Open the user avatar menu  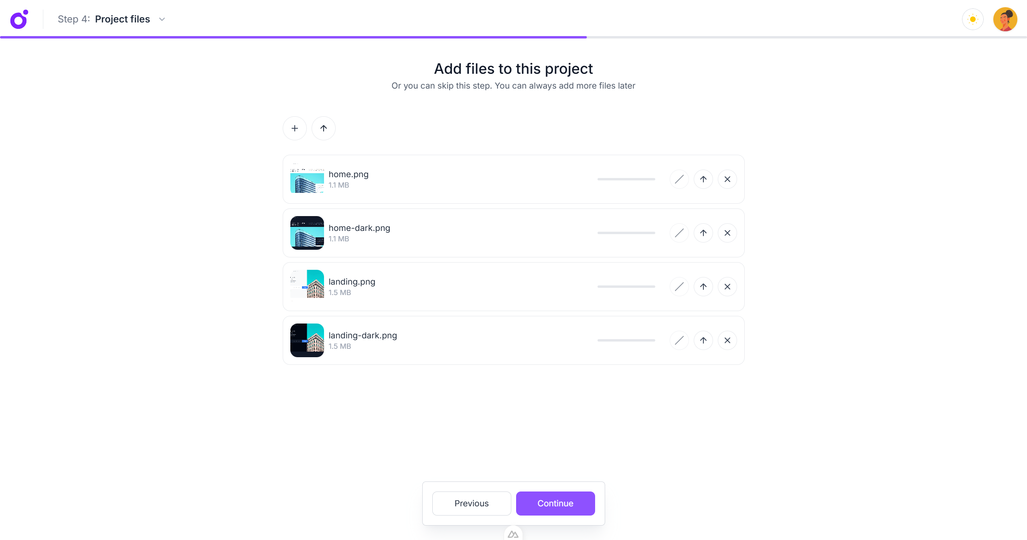[x=1005, y=19]
